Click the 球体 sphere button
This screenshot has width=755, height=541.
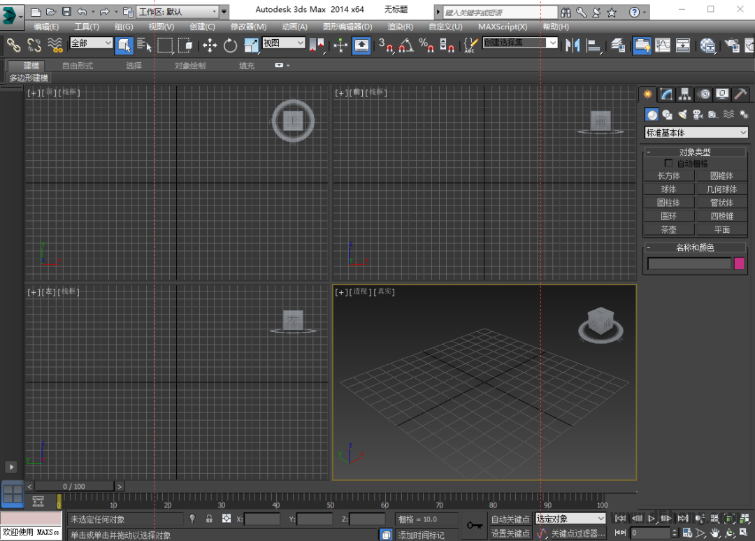[x=669, y=189]
